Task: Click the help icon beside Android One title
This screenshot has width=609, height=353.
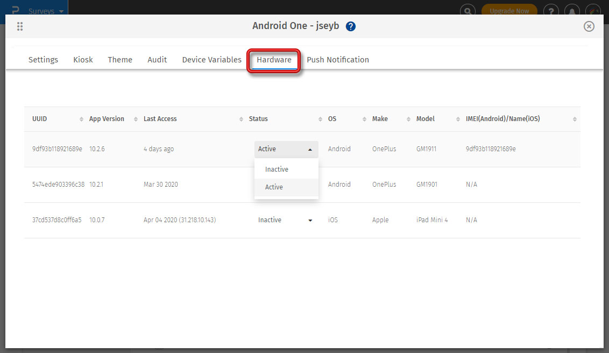Action: point(351,26)
